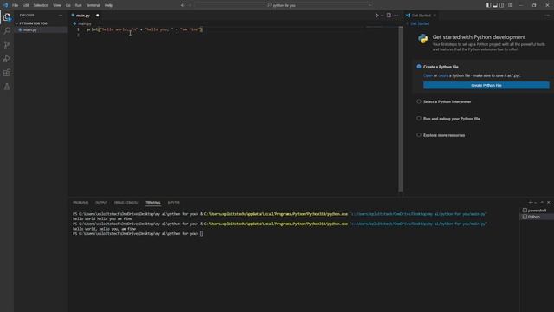Screen dimensions: 554x312
Task: Open the Extensions view
Action: pos(7,73)
